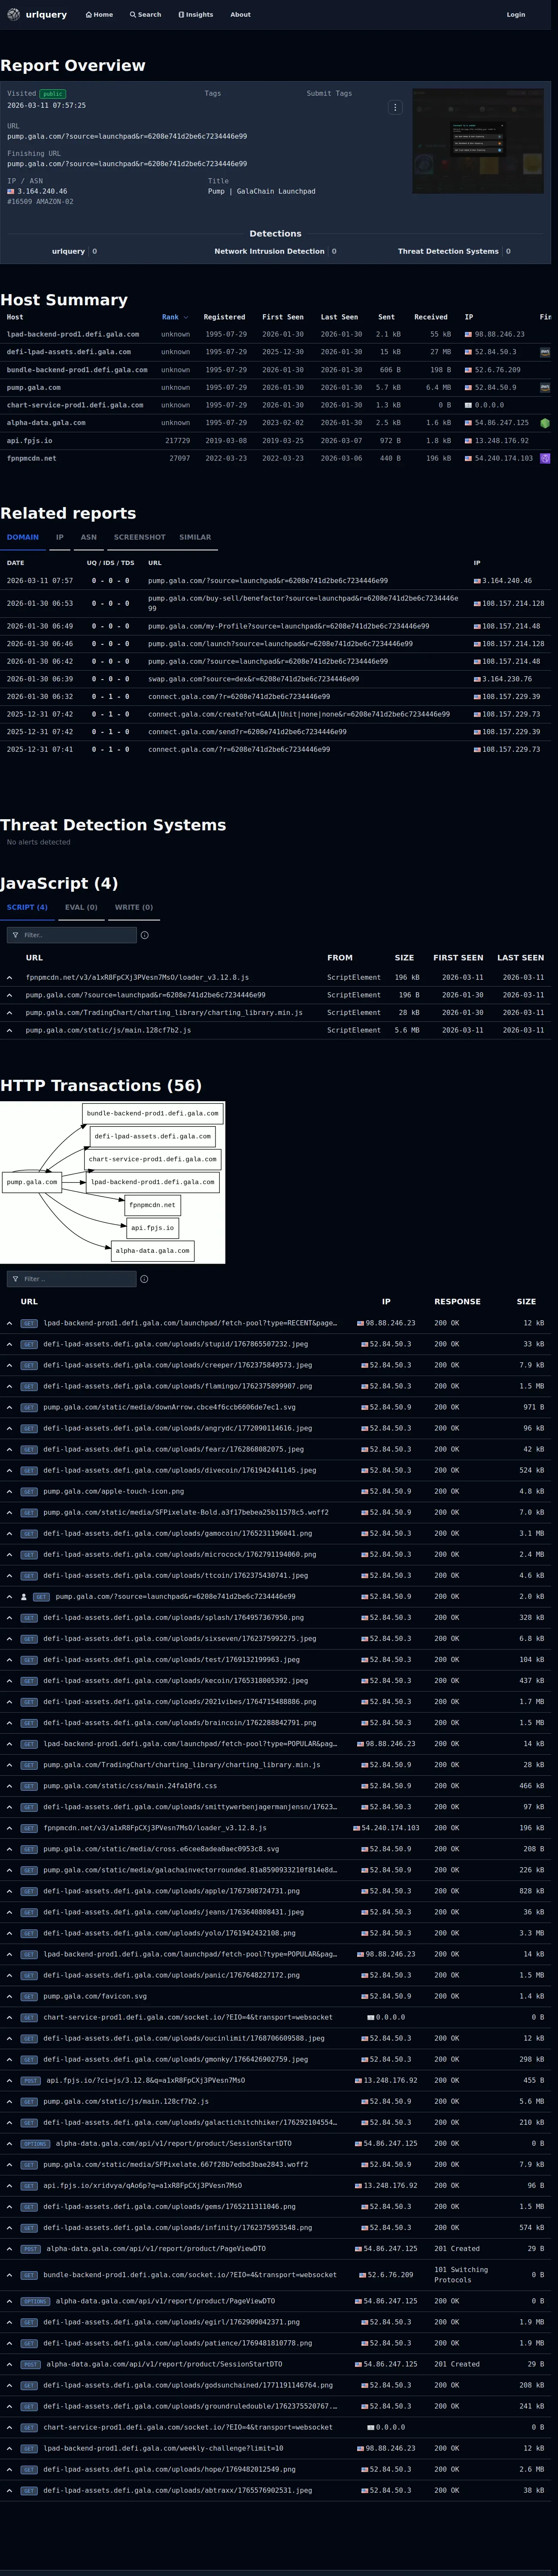Screen dimensions: 558x2576
Task: Click POST badge on api.fpjs.io ci=js row
Action: [30, 2080]
